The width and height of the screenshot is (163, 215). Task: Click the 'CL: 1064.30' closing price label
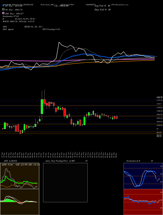click(61, 6)
